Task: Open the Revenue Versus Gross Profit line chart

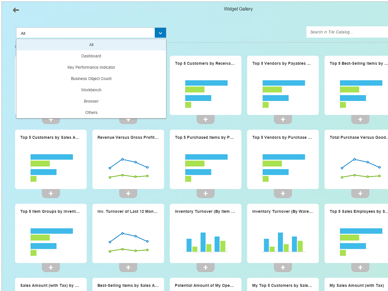Action: coord(128,160)
